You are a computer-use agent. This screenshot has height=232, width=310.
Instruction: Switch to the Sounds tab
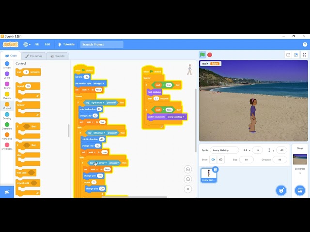pos(58,56)
